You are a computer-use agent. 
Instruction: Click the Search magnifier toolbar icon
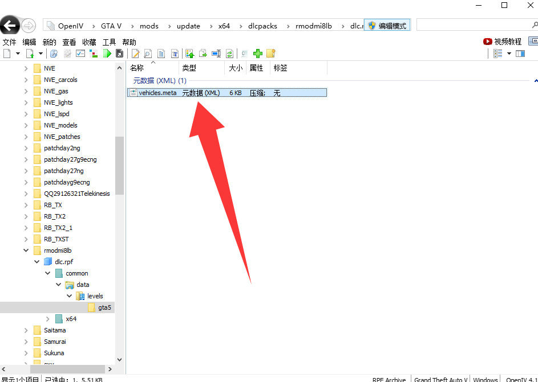click(54, 54)
